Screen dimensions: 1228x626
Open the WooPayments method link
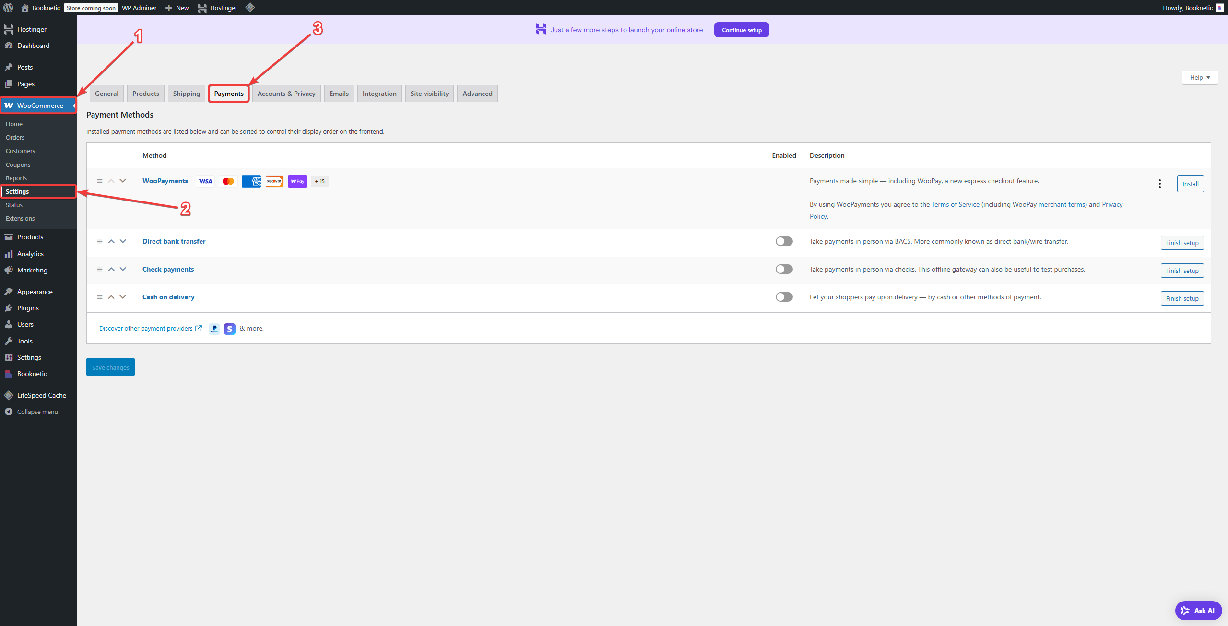point(165,181)
